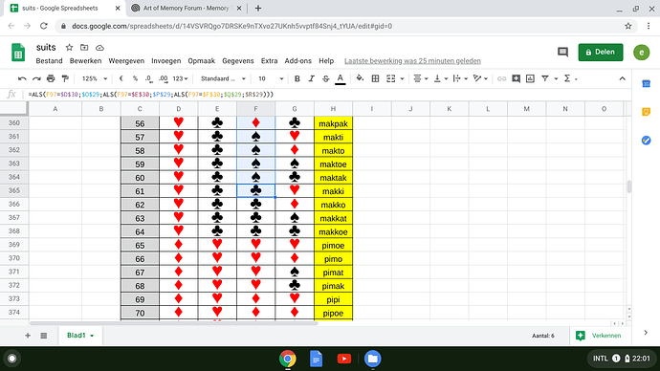660x371 pixels.
Task: Open the font size 10 dropdown
Action: [271, 78]
